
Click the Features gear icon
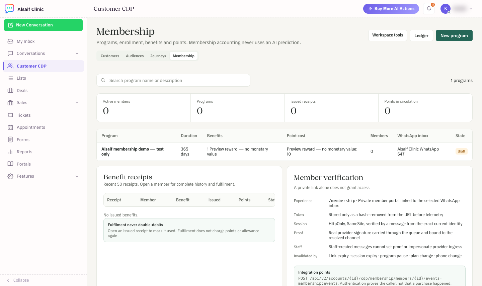click(x=10, y=176)
